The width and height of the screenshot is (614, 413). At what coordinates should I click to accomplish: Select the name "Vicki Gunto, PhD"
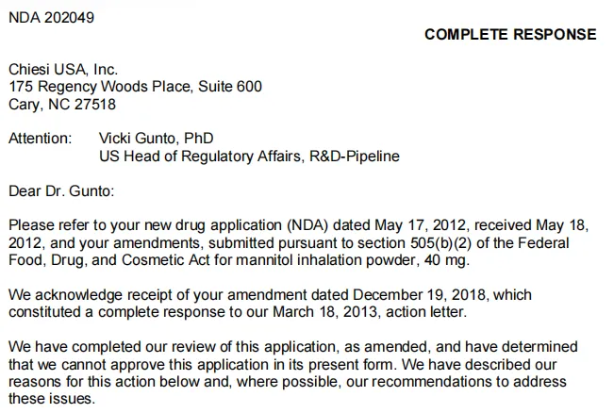(x=156, y=139)
